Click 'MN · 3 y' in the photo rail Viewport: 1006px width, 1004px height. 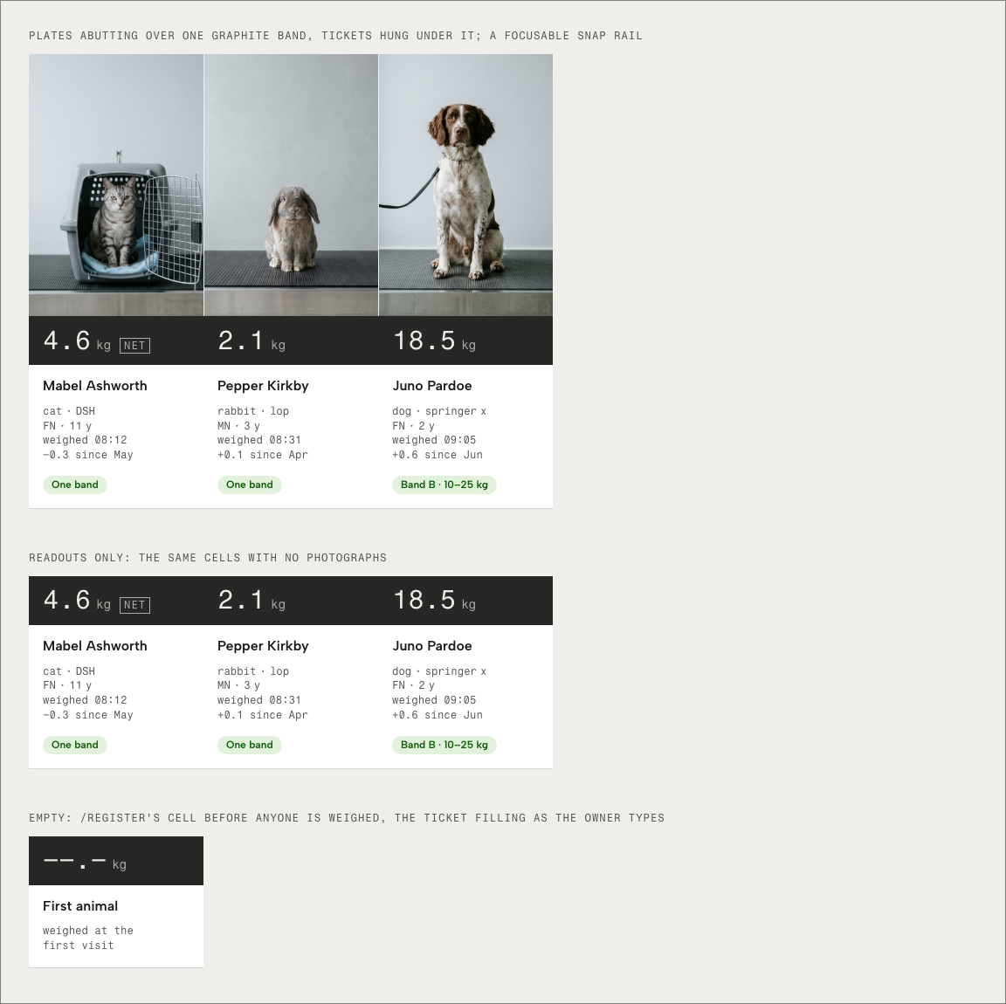coord(238,426)
